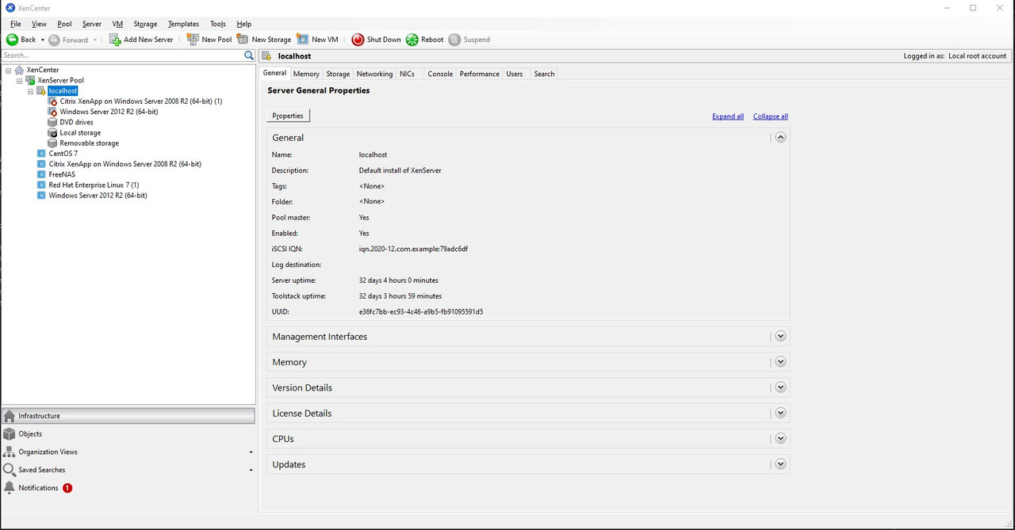Screen dimensions: 1015x530
Task: Click the DVD drives storage icon
Action: pyautogui.click(x=52, y=122)
